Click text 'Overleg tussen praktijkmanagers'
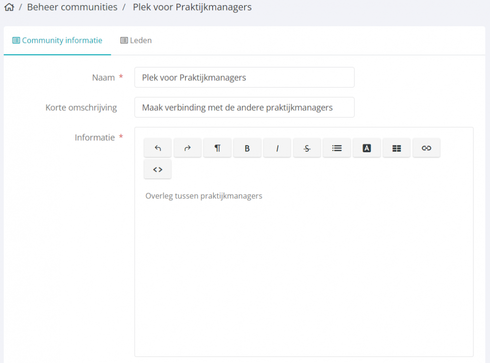This screenshot has height=363, width=490. [204, 196]
